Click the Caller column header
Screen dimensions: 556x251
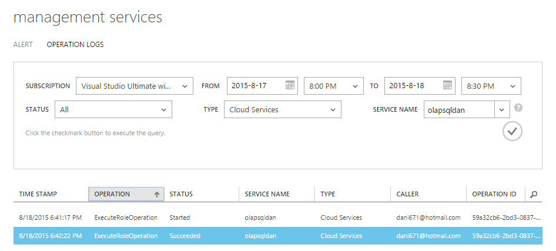point(407,194)
